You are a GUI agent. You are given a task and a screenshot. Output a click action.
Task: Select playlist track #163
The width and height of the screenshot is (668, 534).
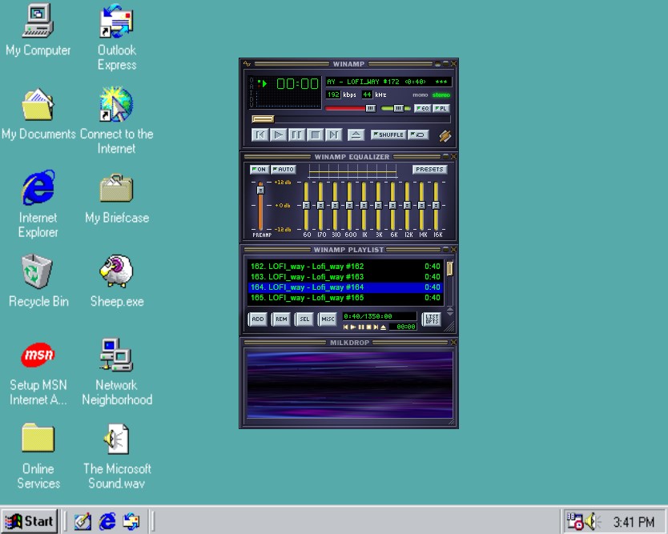point(345,277)
